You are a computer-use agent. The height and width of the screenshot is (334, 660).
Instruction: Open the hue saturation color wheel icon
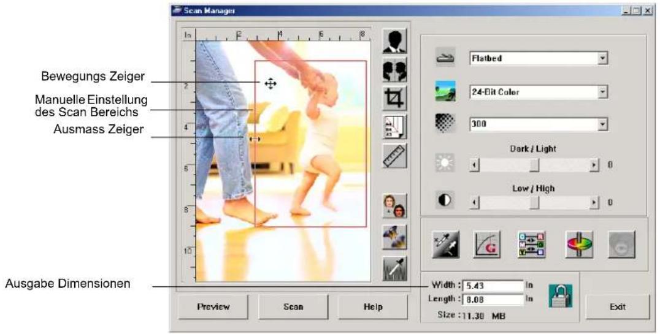point(579,245)
